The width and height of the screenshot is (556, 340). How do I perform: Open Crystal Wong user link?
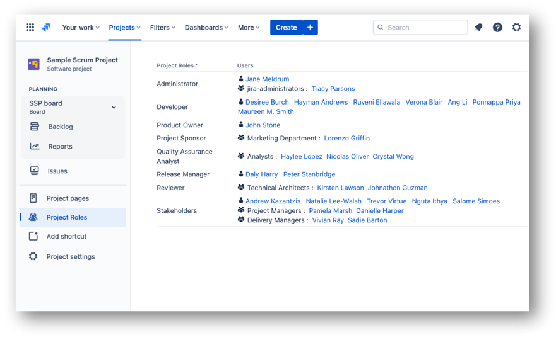393,156
